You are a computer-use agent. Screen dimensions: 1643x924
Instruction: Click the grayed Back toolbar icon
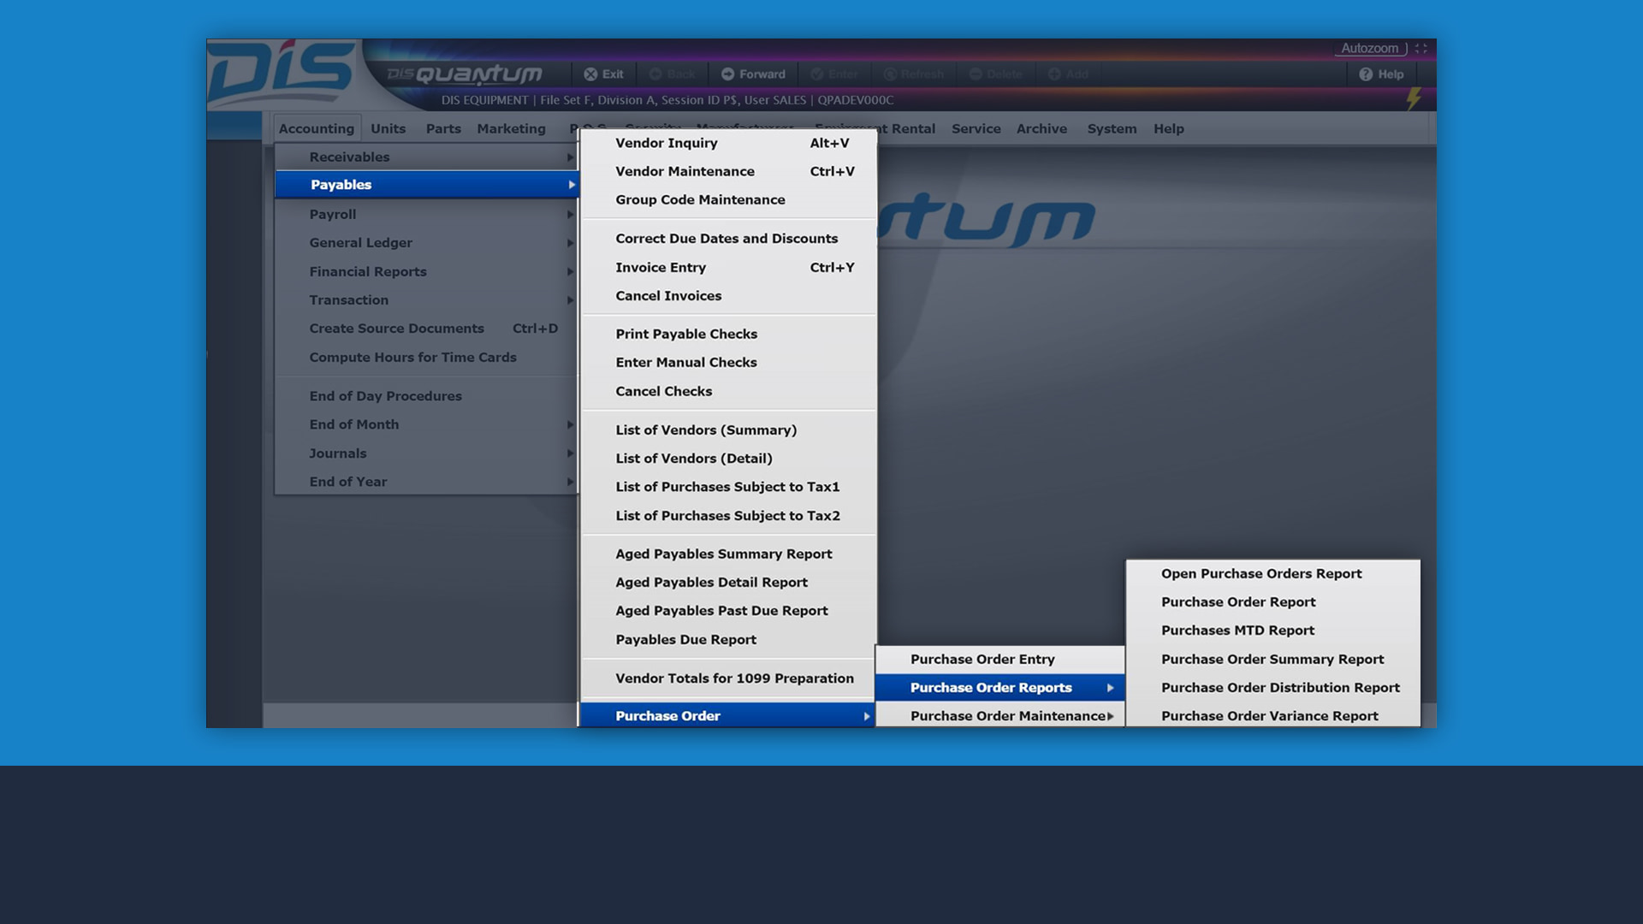[655, 74]
